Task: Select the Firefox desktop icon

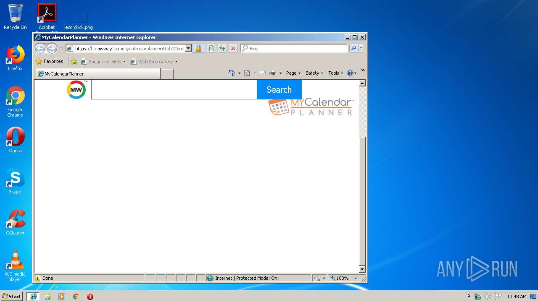Action: click(x=15, y=58)
